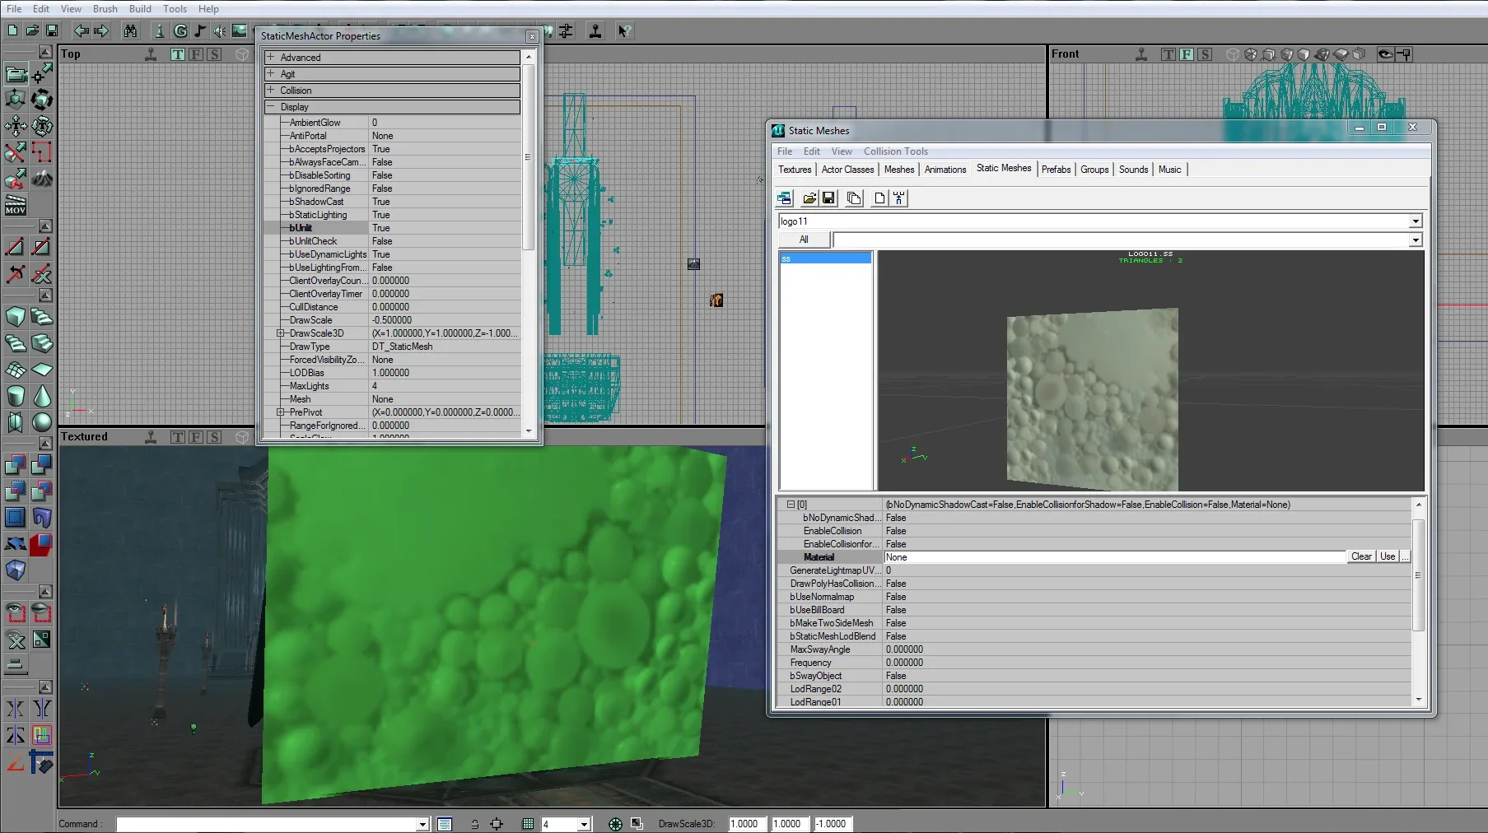The image size is (1488, 833).
Task: Save the static mesh package
Action: pyautogui.click(x=829, y=198)
